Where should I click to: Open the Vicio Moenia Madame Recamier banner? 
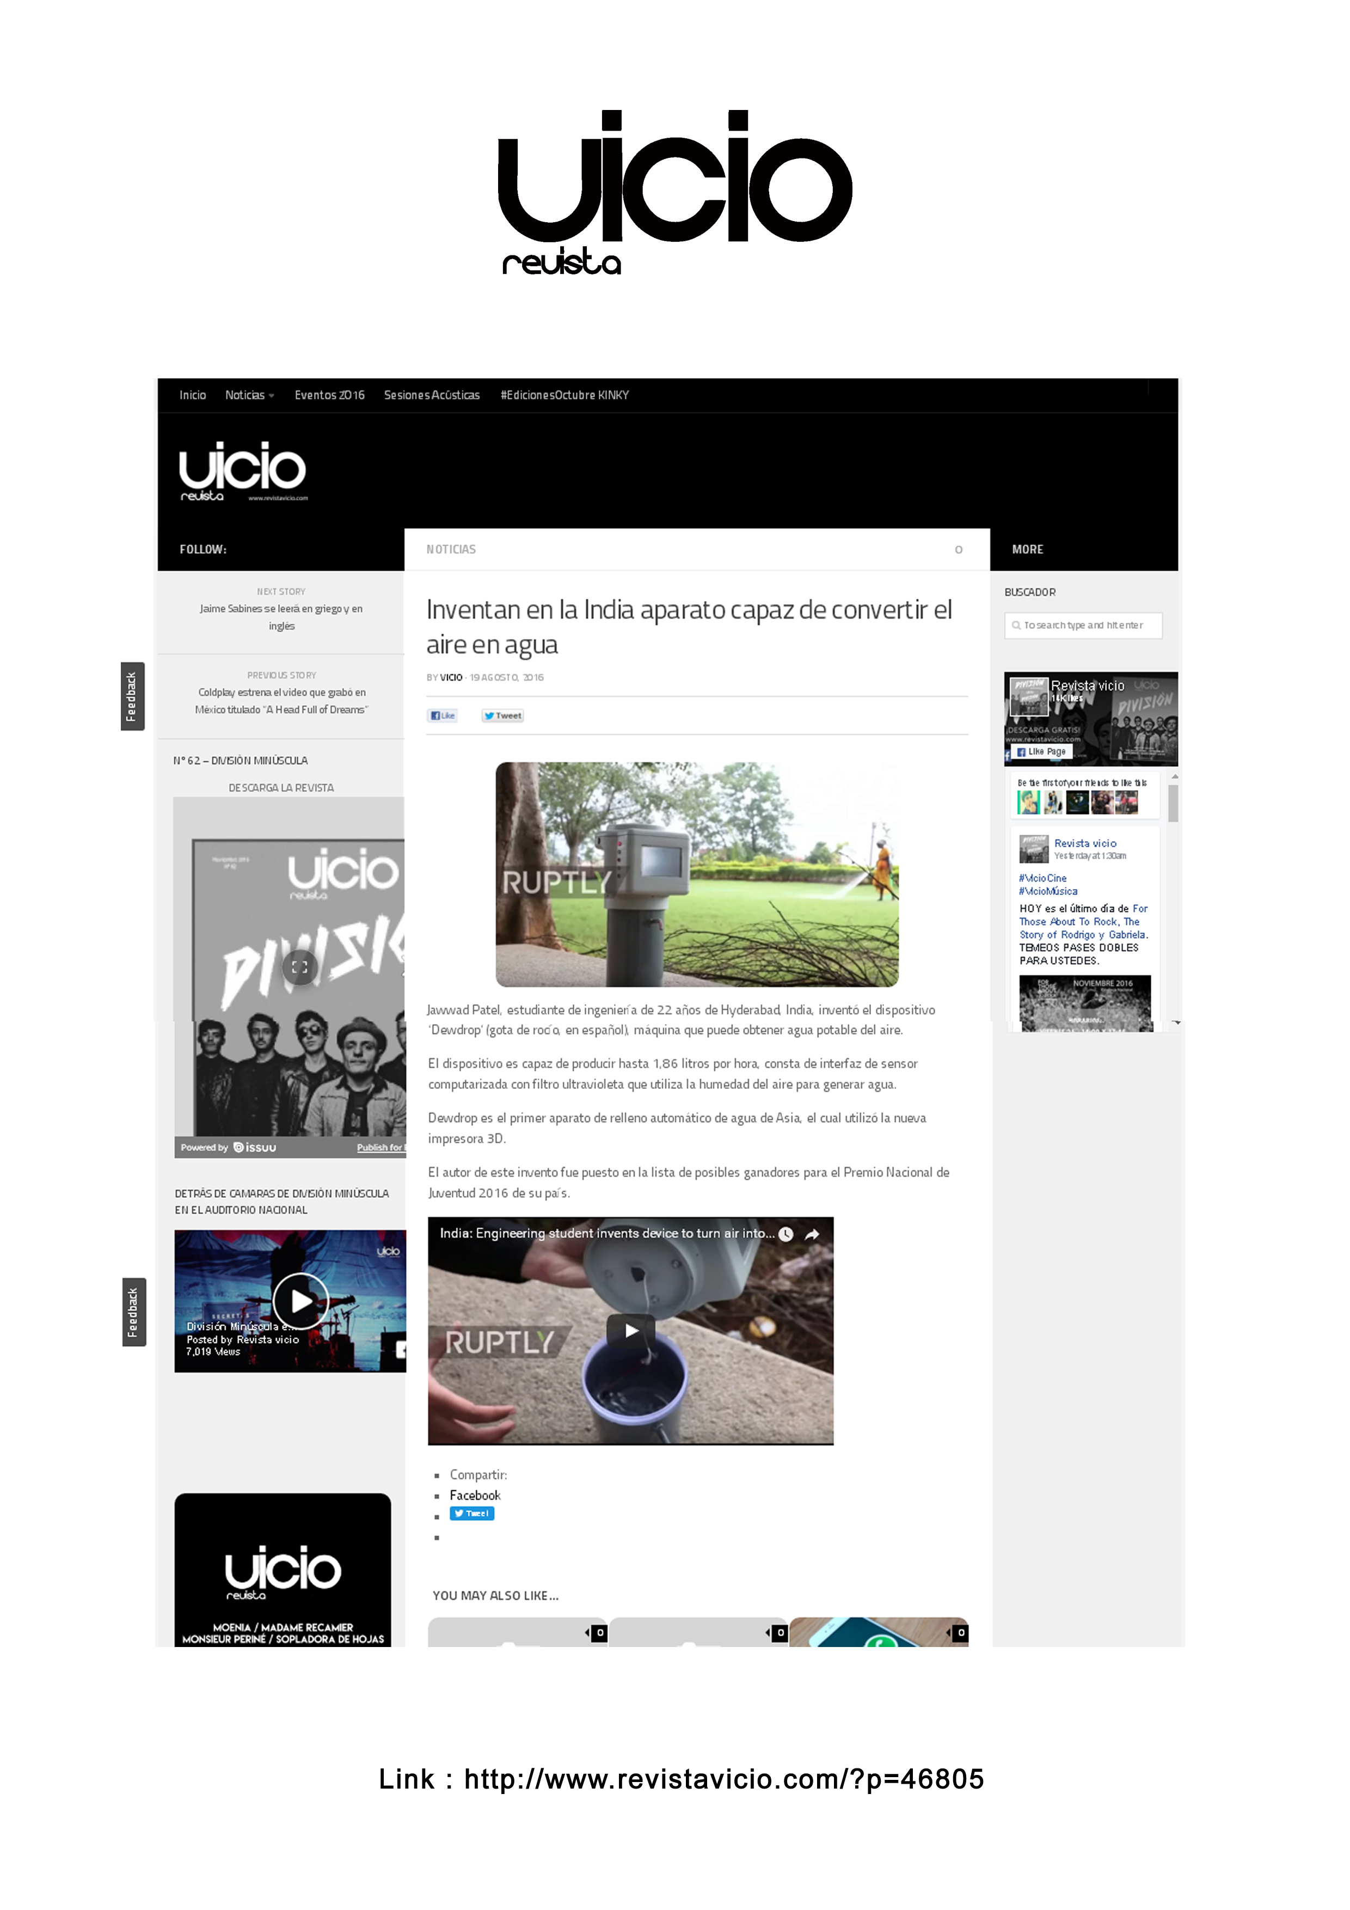tap(283, 1570)
